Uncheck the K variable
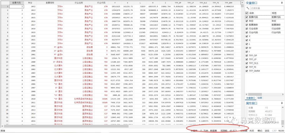This screenshot has height=133, width=285. (247, 40)
